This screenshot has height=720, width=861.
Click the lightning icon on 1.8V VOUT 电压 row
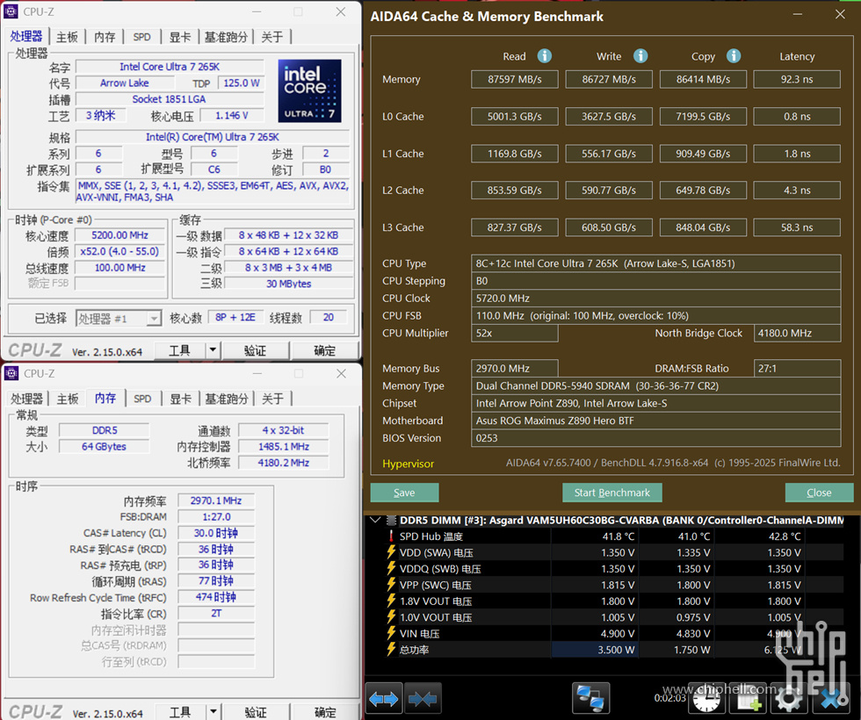coord(391,601)
